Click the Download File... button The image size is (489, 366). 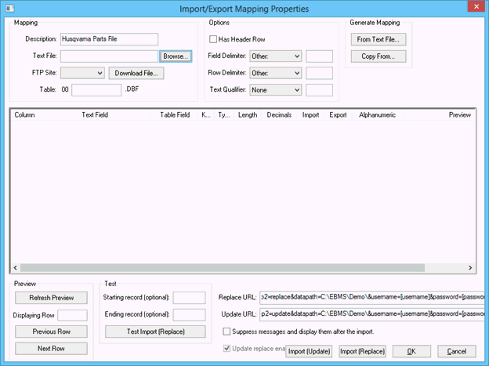[136, 73]
